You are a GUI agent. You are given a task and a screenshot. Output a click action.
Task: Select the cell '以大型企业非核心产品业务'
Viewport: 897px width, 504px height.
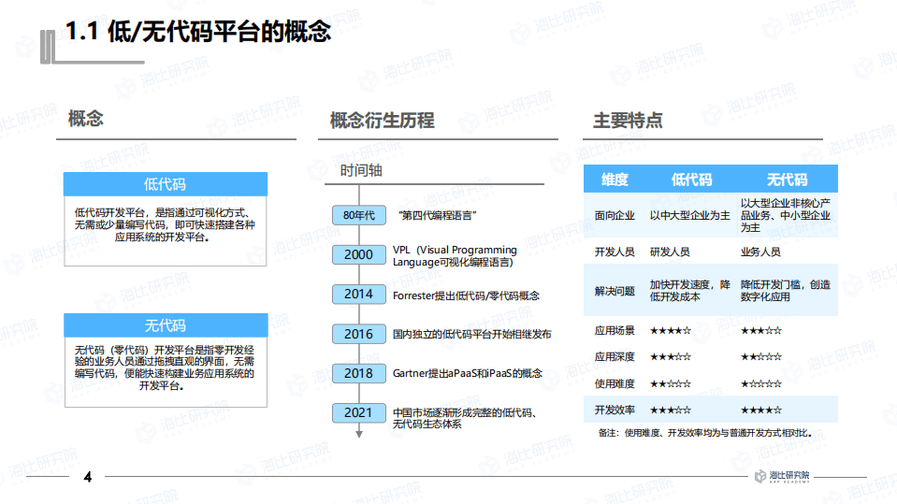[x=786, y=215]
